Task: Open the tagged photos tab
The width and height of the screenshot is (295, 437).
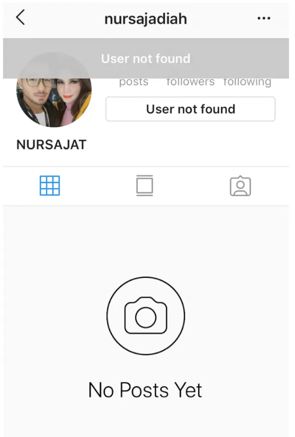Action: pyautogui.click(x=240, y=186)
